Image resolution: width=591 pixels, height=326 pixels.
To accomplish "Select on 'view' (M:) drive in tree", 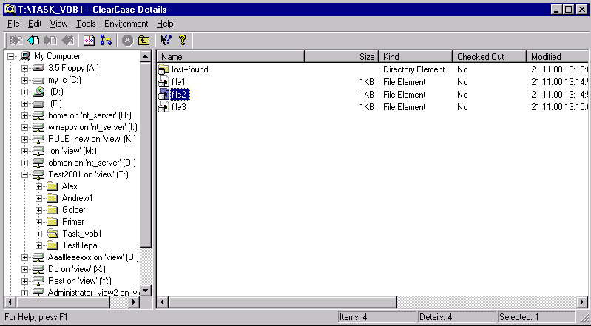I will tap(73, 151).
